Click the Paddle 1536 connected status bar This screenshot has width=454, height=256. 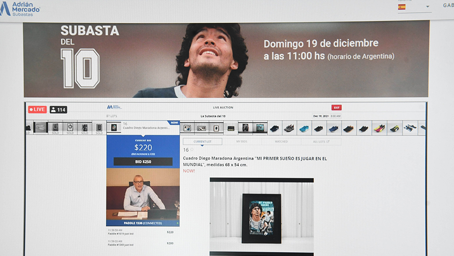[x=143, y=223]
